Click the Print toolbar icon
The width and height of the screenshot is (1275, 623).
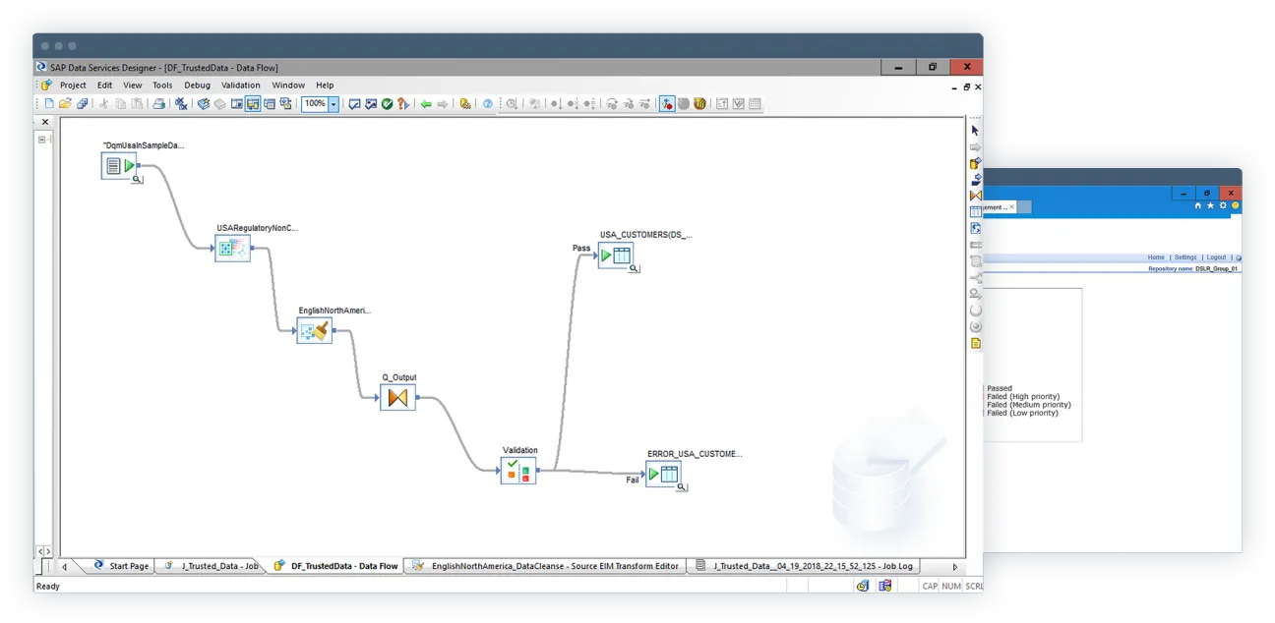(x=159, y=103)
